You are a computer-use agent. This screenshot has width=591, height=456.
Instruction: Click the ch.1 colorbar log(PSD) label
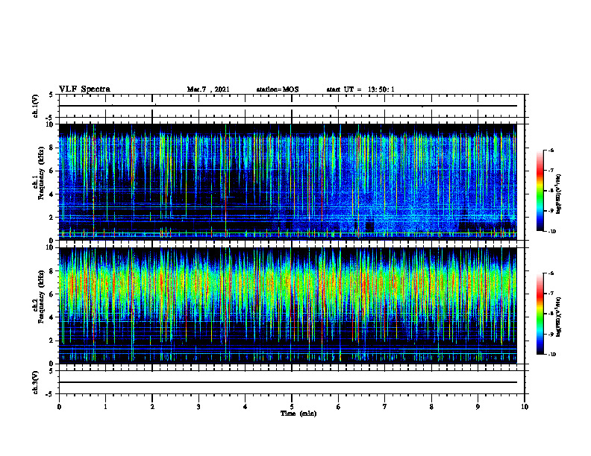pos(559,194)
